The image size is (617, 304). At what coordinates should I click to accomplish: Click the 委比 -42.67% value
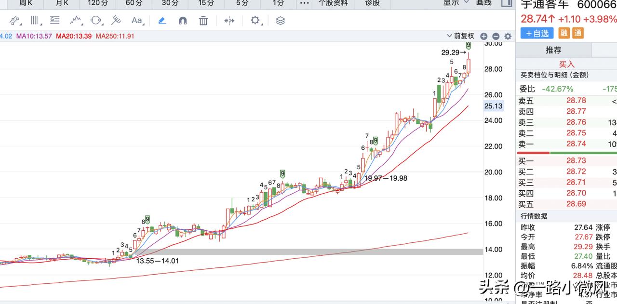[558, 89]
